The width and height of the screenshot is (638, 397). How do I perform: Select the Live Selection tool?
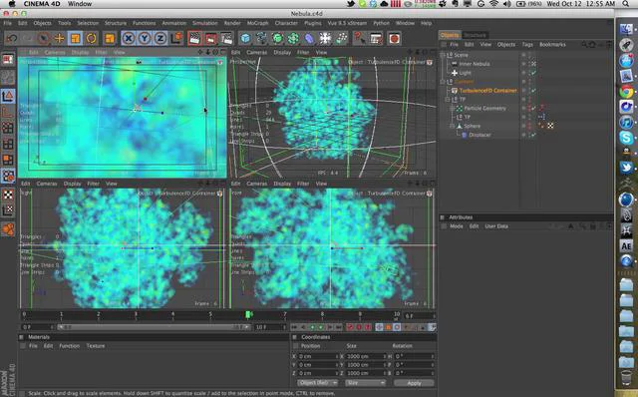[x=44, y=39]
